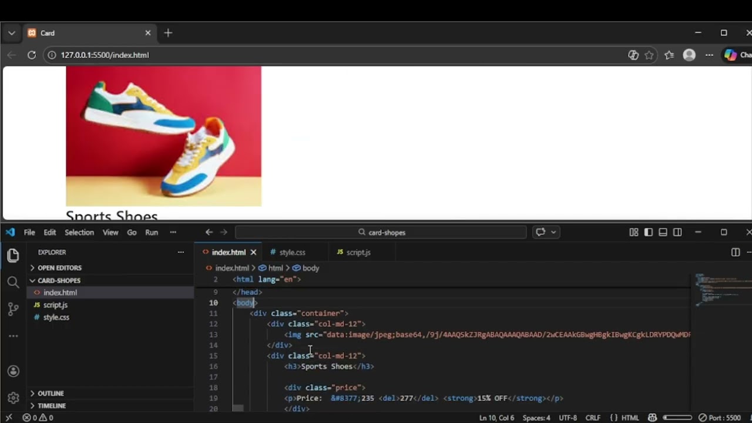Select the Card browser tab

(88, 33)
